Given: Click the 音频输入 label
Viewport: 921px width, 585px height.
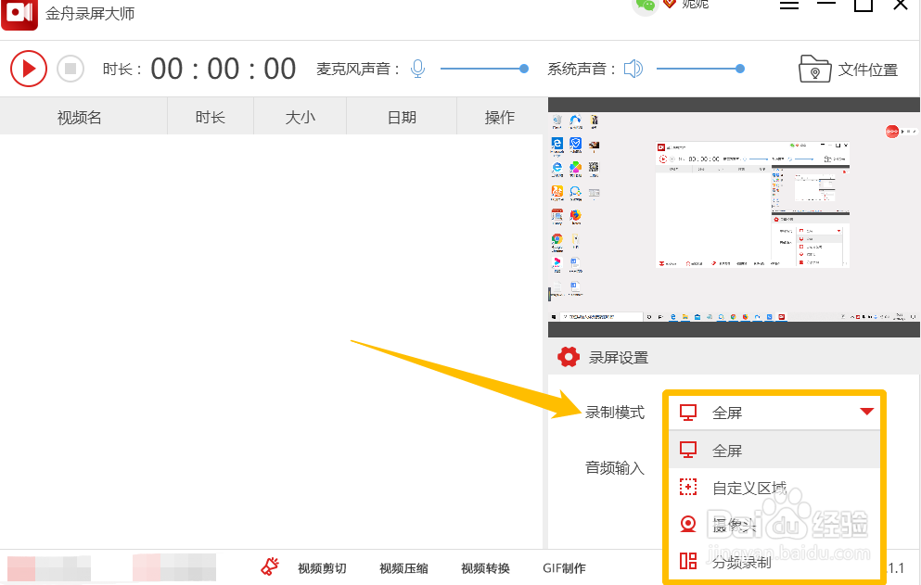Looking at the screenshot, I should tap(615, 467).
